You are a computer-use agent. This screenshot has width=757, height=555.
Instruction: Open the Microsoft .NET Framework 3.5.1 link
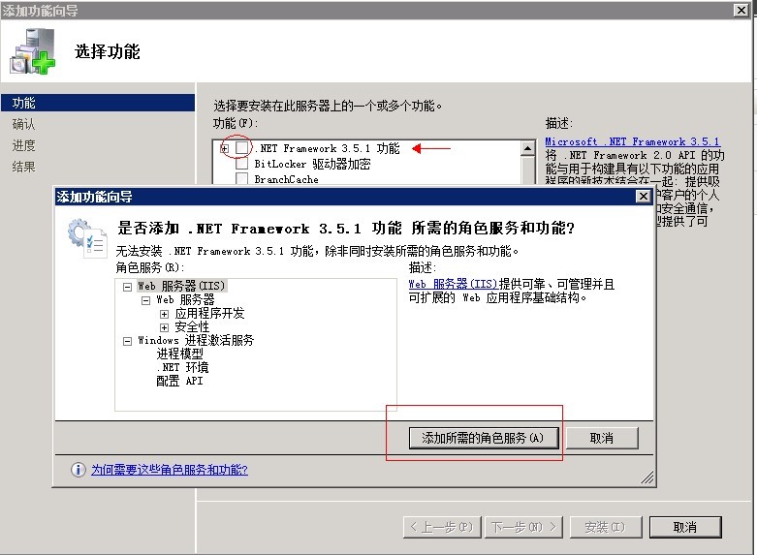coord(632,141)
